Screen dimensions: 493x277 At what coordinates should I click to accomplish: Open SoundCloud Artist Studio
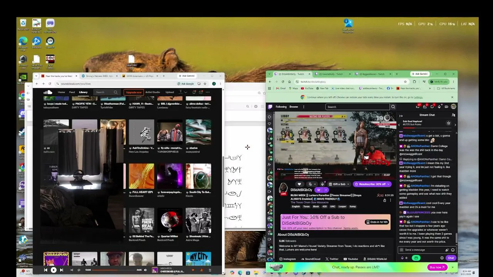point(153,92)
